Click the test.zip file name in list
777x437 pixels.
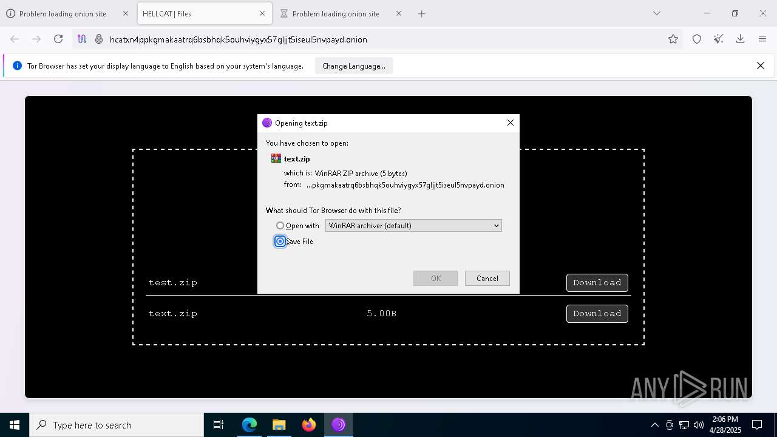(x=173, y=283)
